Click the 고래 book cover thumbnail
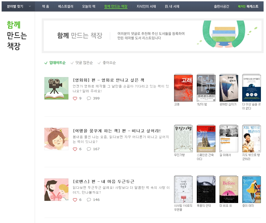Image resolution: width=266 pixels, height=223 pixels. click(183, 88)
